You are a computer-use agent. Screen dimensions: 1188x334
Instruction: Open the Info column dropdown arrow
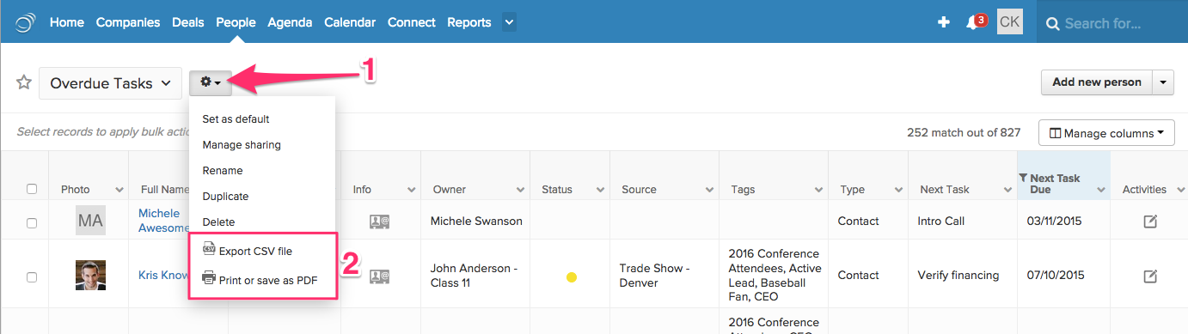(411, 190)
